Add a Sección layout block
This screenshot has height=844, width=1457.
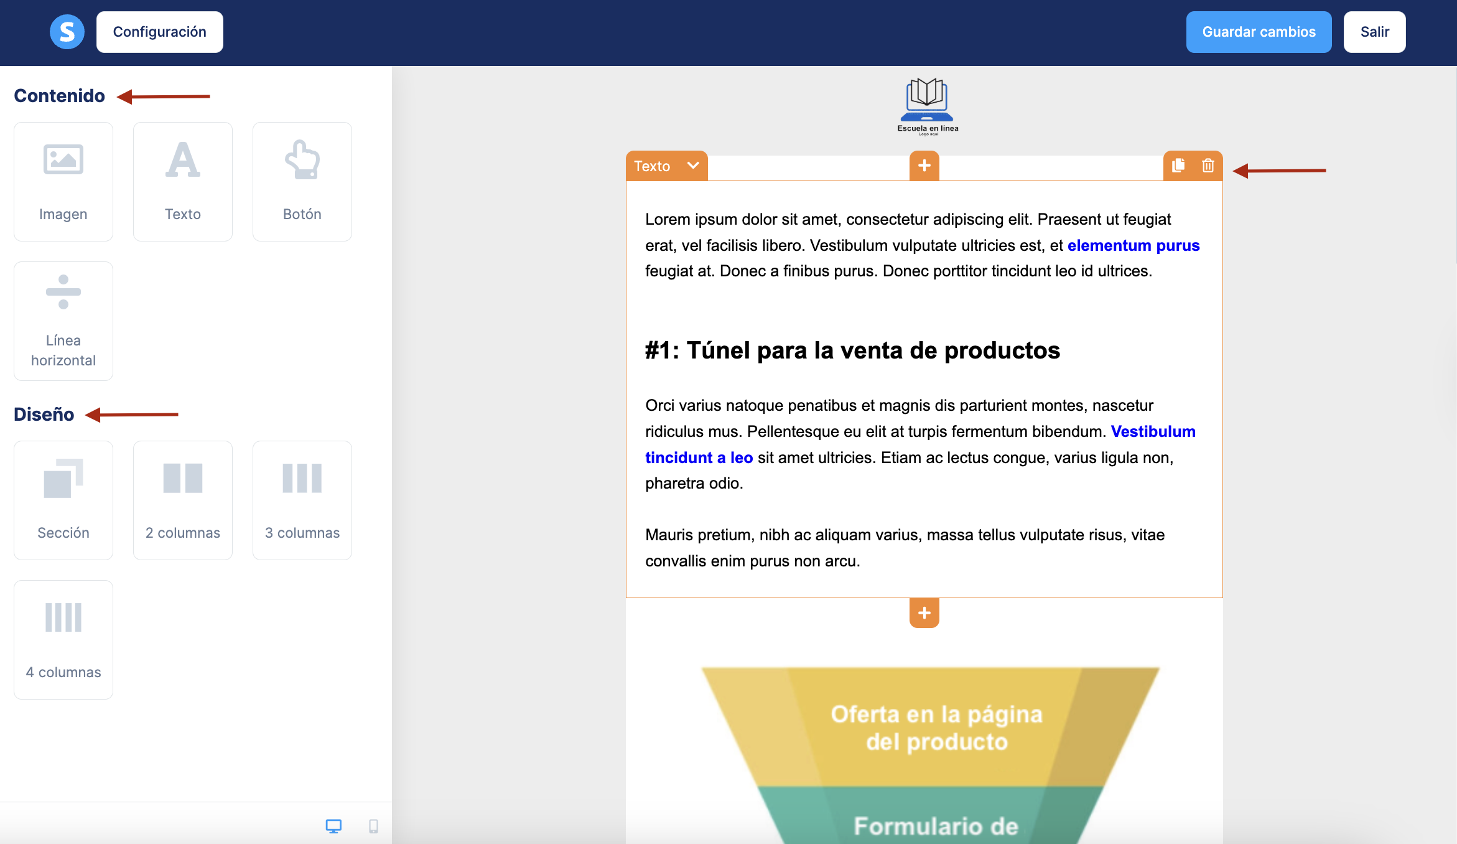coord(63,500)
